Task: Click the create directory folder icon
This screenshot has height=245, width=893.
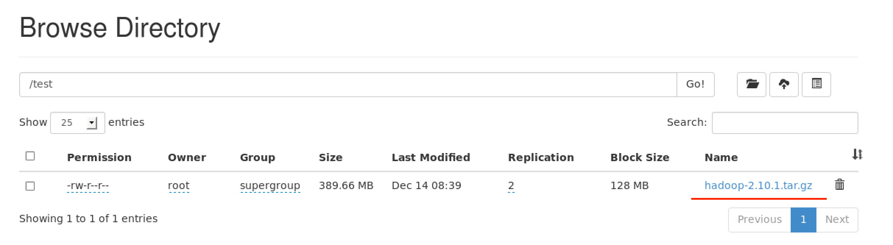Action: click(752, 84)
